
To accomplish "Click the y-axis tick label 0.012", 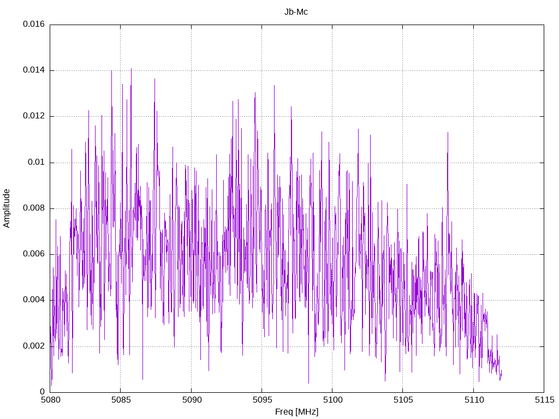I will coord(34,116).
